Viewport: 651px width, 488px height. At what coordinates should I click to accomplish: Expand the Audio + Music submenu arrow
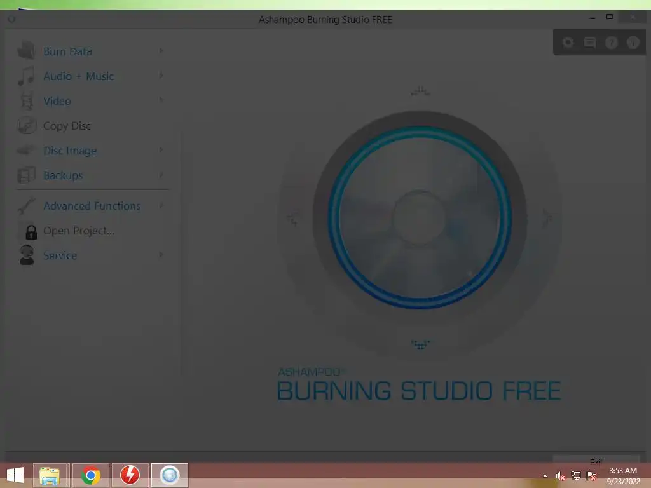161,76
